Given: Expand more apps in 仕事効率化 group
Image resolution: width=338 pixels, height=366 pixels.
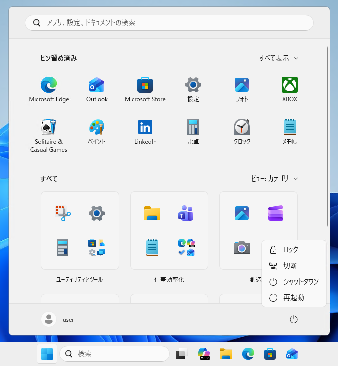Looking at the screenshot, I should 186,248.
